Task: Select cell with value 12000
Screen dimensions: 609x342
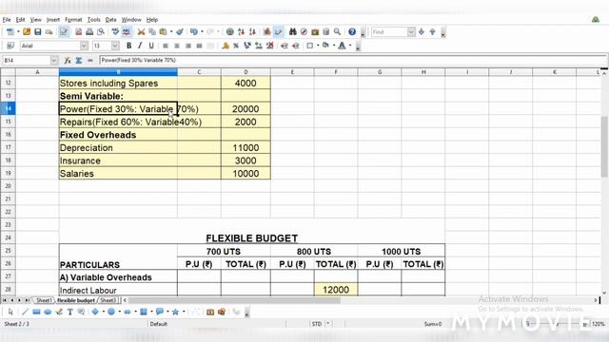Action: (336, 290)
